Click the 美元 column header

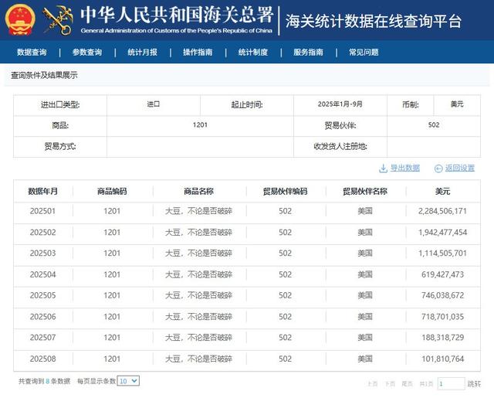point(442,191)
